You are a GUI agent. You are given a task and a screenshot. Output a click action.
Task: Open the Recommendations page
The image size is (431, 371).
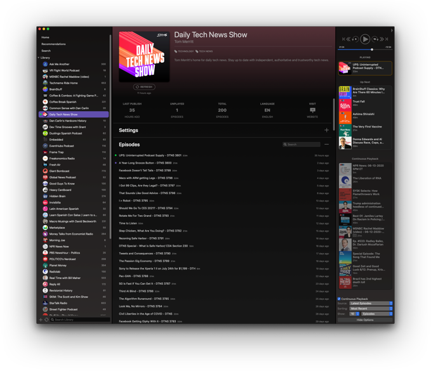point(53,44)
